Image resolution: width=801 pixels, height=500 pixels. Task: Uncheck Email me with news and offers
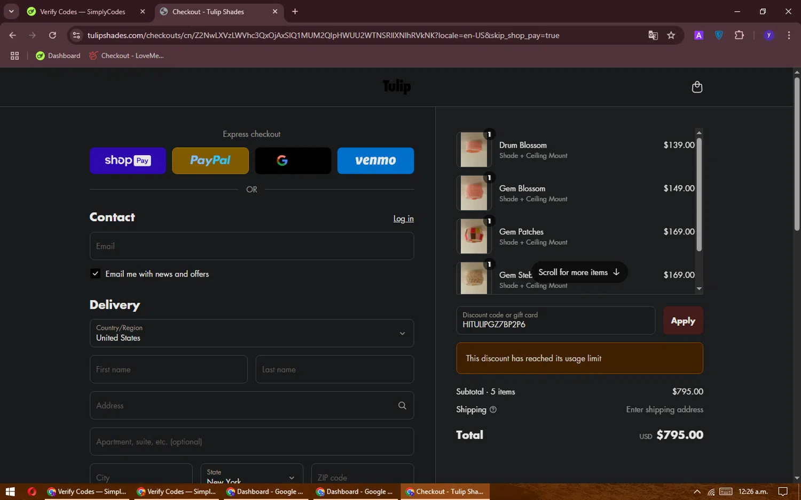[96, 274]
